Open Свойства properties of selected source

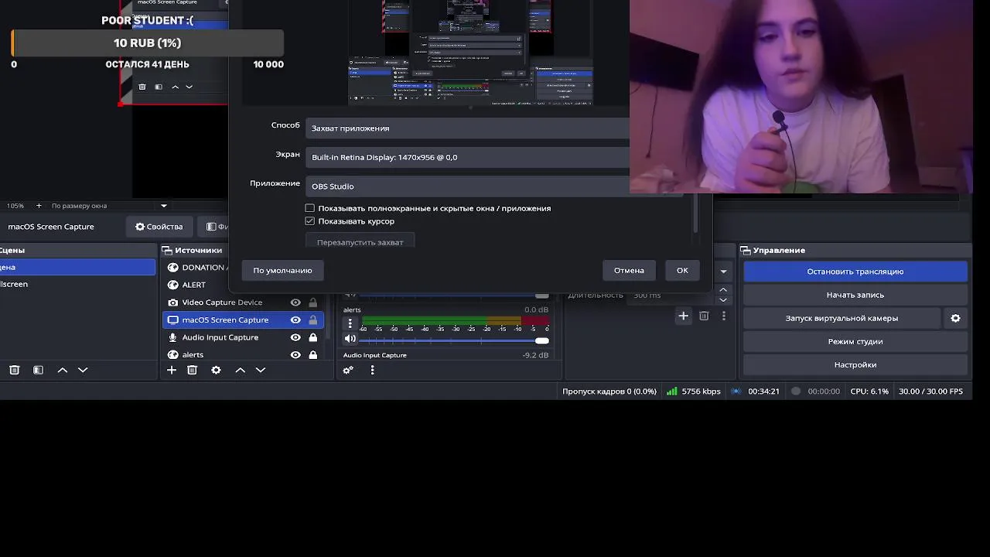coord(159,227)
